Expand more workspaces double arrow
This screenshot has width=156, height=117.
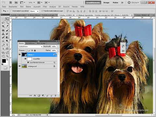(122, 3)
